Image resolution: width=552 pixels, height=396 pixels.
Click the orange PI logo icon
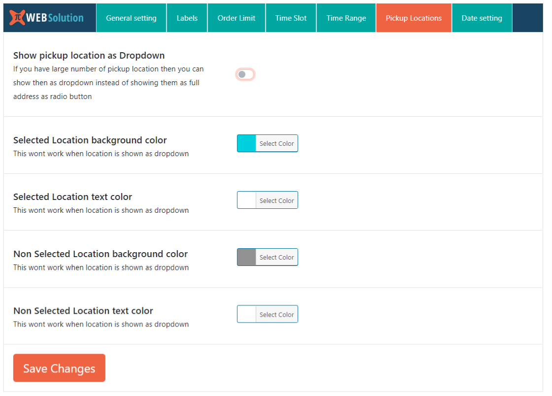[18, 18]
